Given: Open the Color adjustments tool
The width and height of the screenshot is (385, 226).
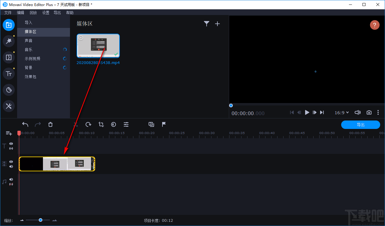Looking at the screenshot, I should point(114,124).
